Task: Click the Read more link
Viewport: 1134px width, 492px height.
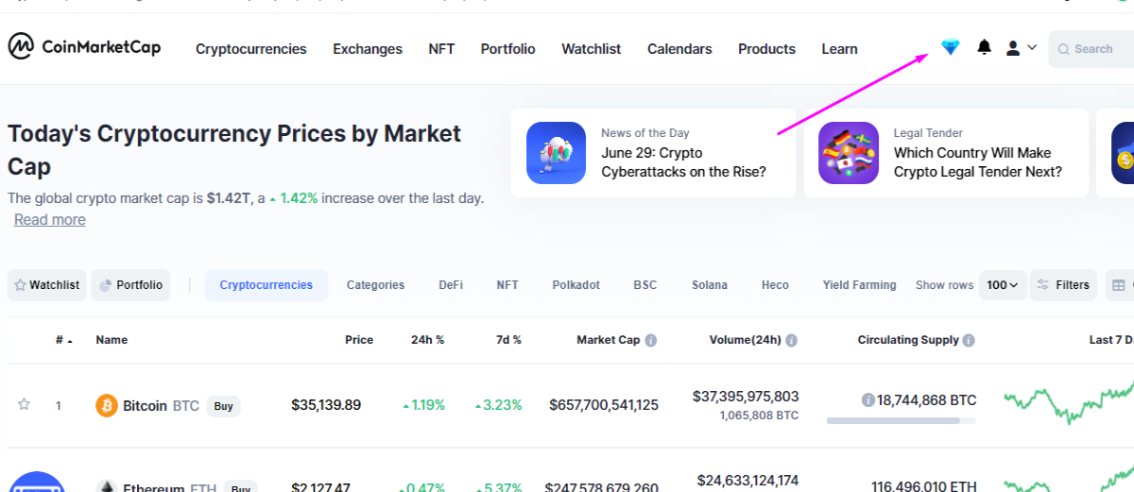Action: coord(50,219)
